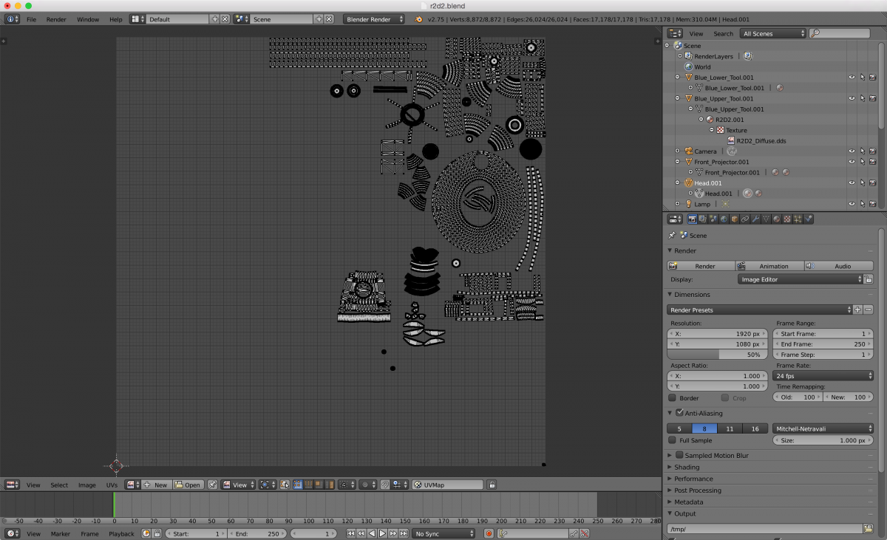Enable the Border checkbox
The width and height of the screenshot is (887, 540).
coord(672,398)
